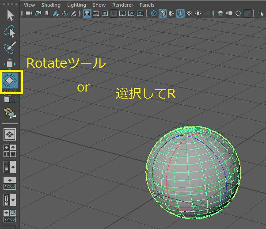Switch to the Move tool

point(10,64)
